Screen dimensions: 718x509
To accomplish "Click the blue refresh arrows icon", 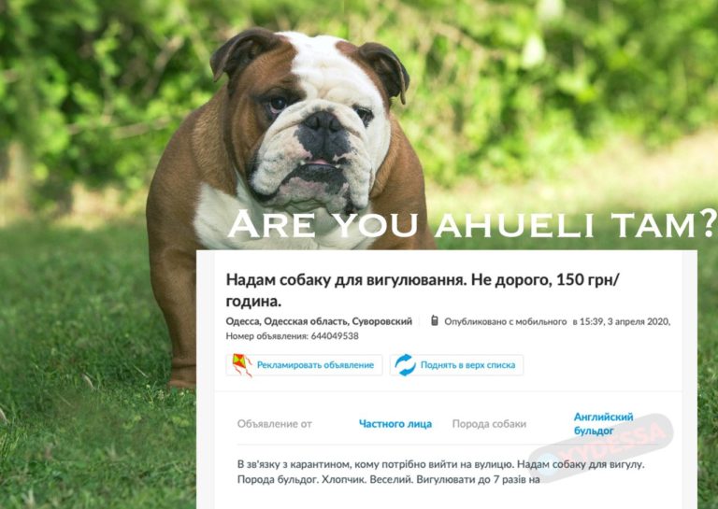I will [x=405, y=365].
